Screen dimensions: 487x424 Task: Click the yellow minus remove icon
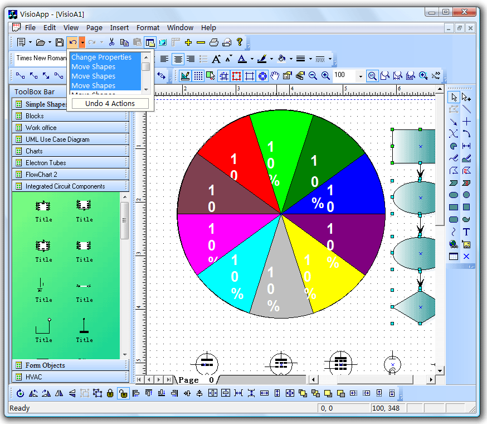pyautogui.click(x=201, y=42)
